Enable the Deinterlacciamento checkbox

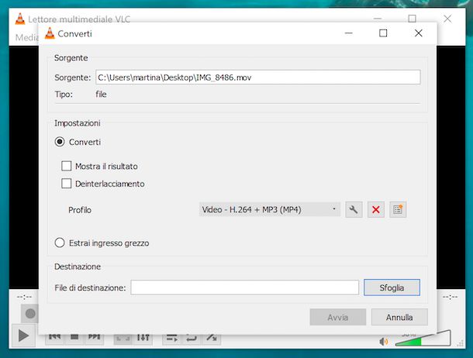(67, 183)
